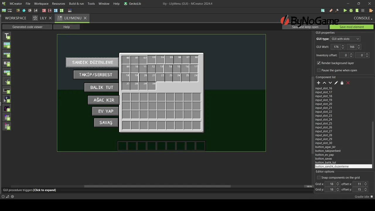Click the green Debug bug icon
This screenshot has height=211, width=375.
[351, 11]
